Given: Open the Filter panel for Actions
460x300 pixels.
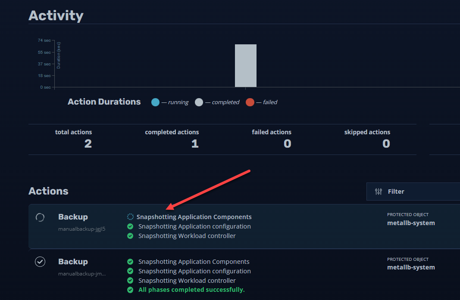Looking at the screenshot, I should [413, 192].
